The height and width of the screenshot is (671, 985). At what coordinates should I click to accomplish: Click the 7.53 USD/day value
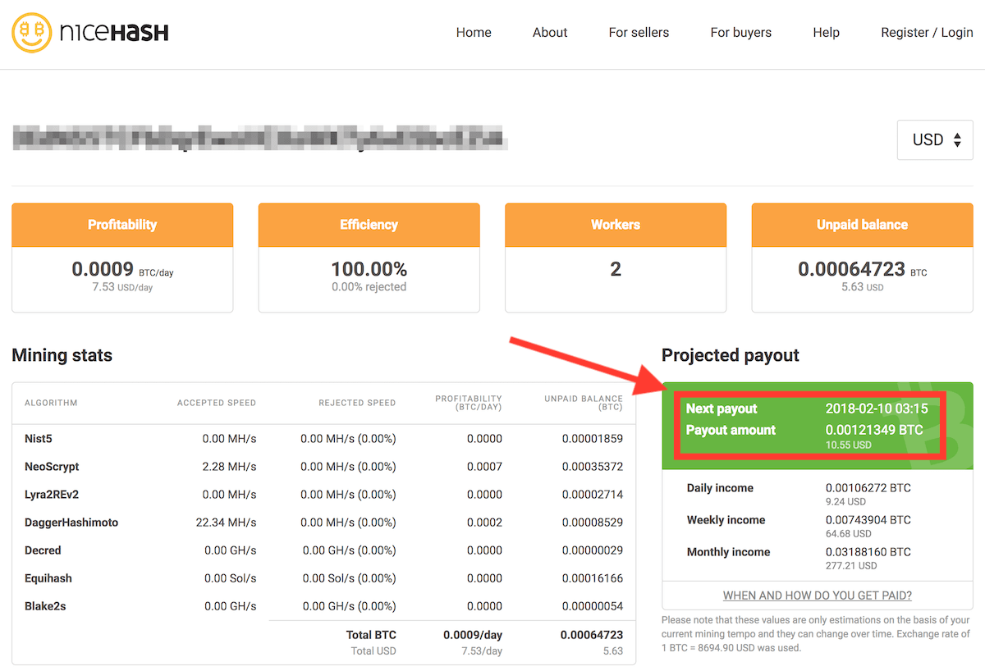(122, 287)
